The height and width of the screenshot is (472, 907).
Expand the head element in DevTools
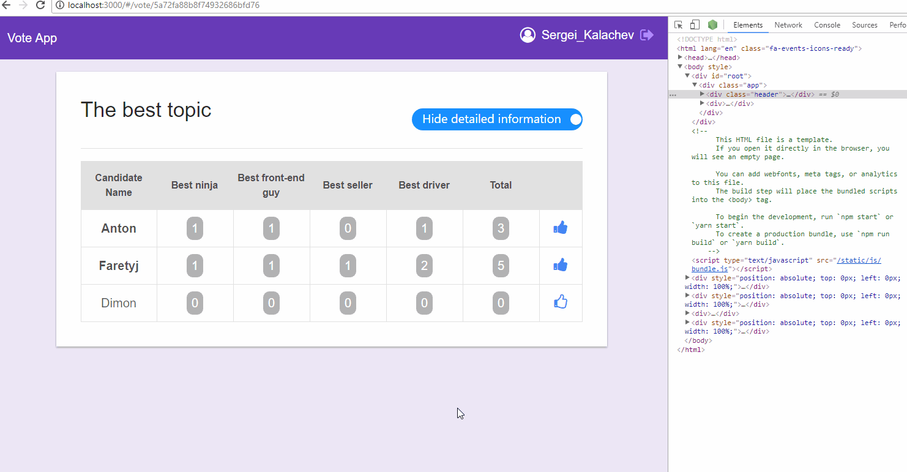click(x=681, y=58)
